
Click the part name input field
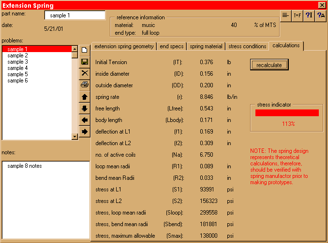pyautogui.click(x=71, y=15)
